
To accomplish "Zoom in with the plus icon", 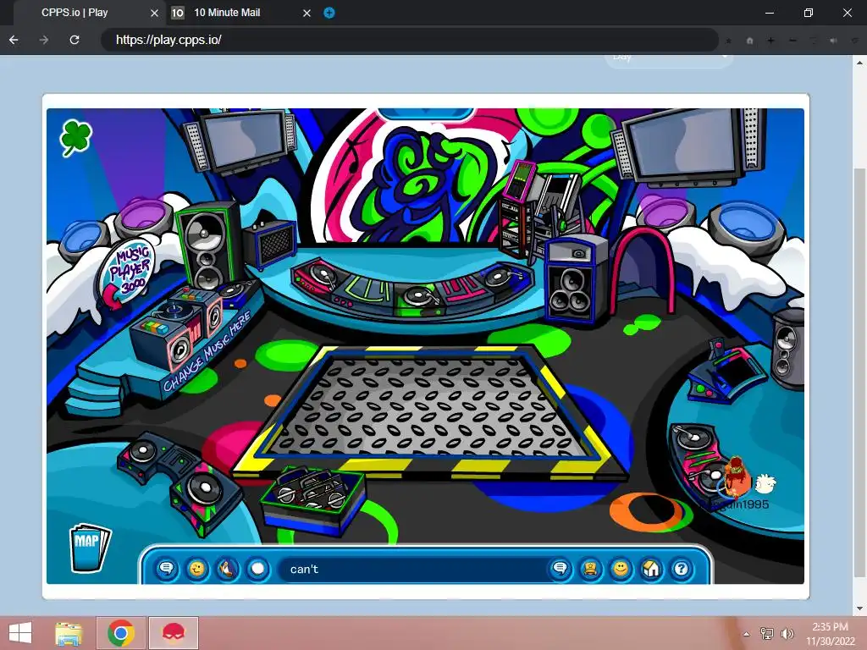I will pyautogui.click(x=770, y=41).
